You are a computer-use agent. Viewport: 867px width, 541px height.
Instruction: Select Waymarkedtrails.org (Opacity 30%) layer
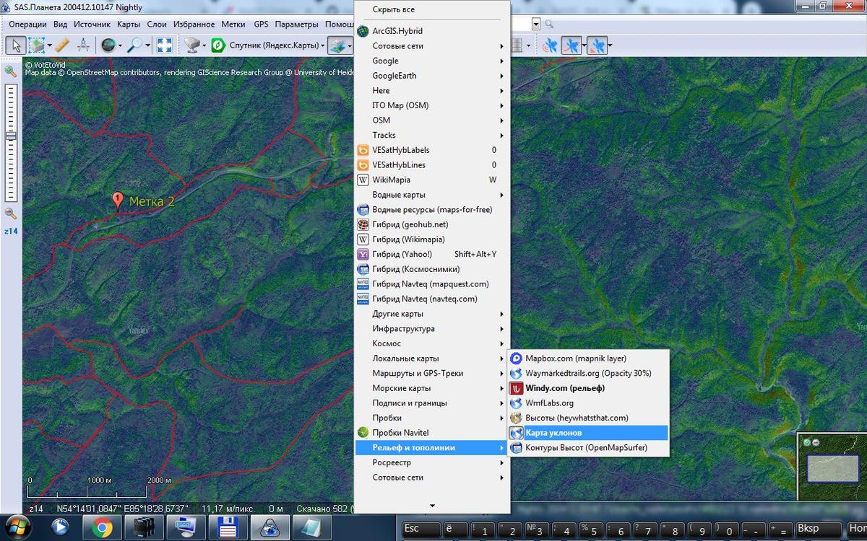pyautogui.click(x=588, y=374)
